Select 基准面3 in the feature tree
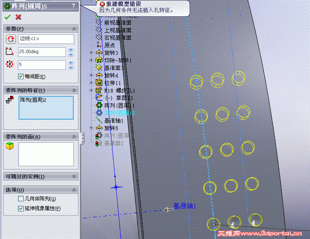 [114, 68]
